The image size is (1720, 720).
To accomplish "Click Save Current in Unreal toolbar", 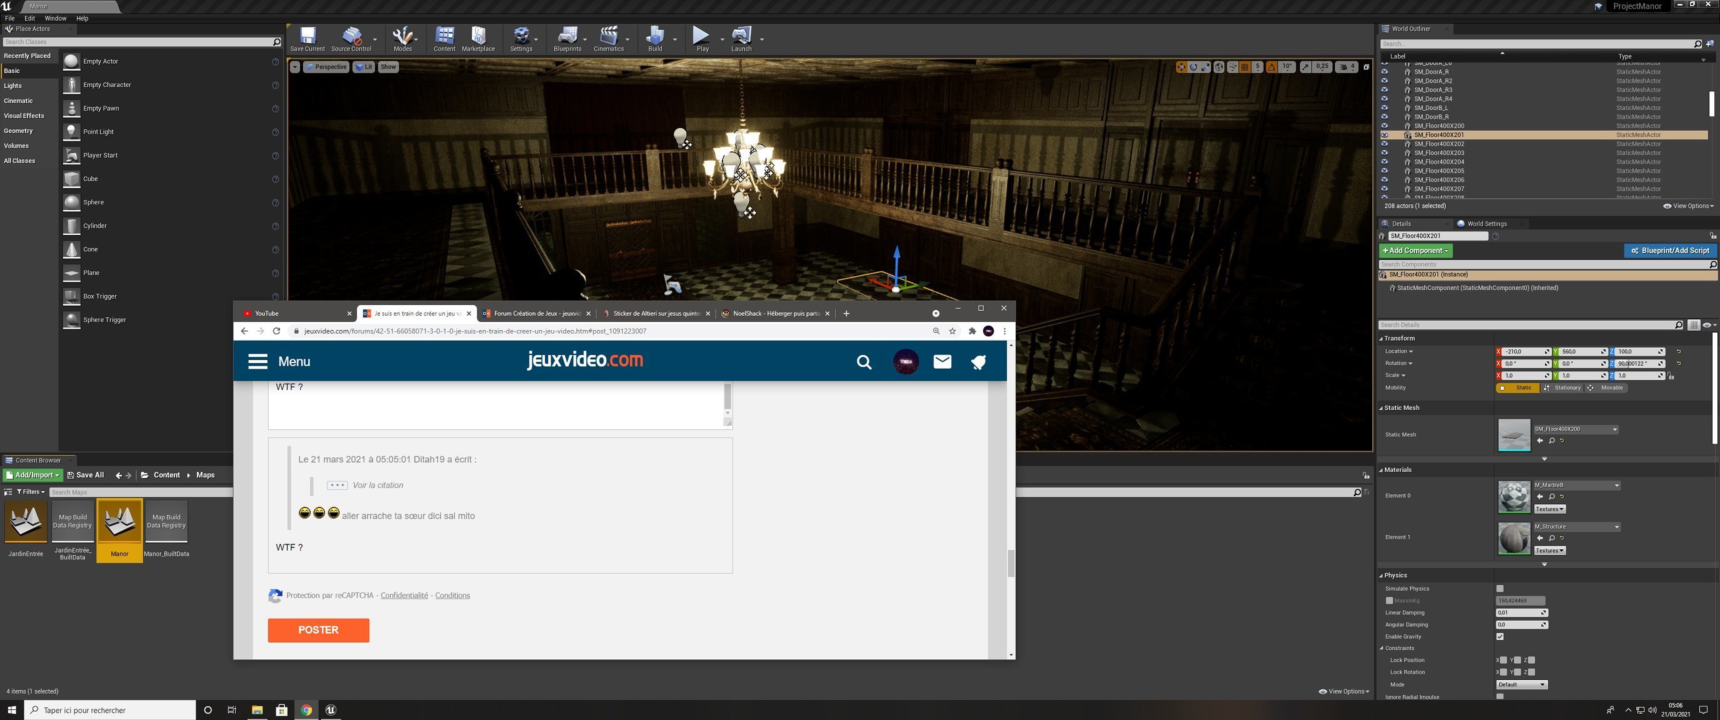I will (307, 39).
